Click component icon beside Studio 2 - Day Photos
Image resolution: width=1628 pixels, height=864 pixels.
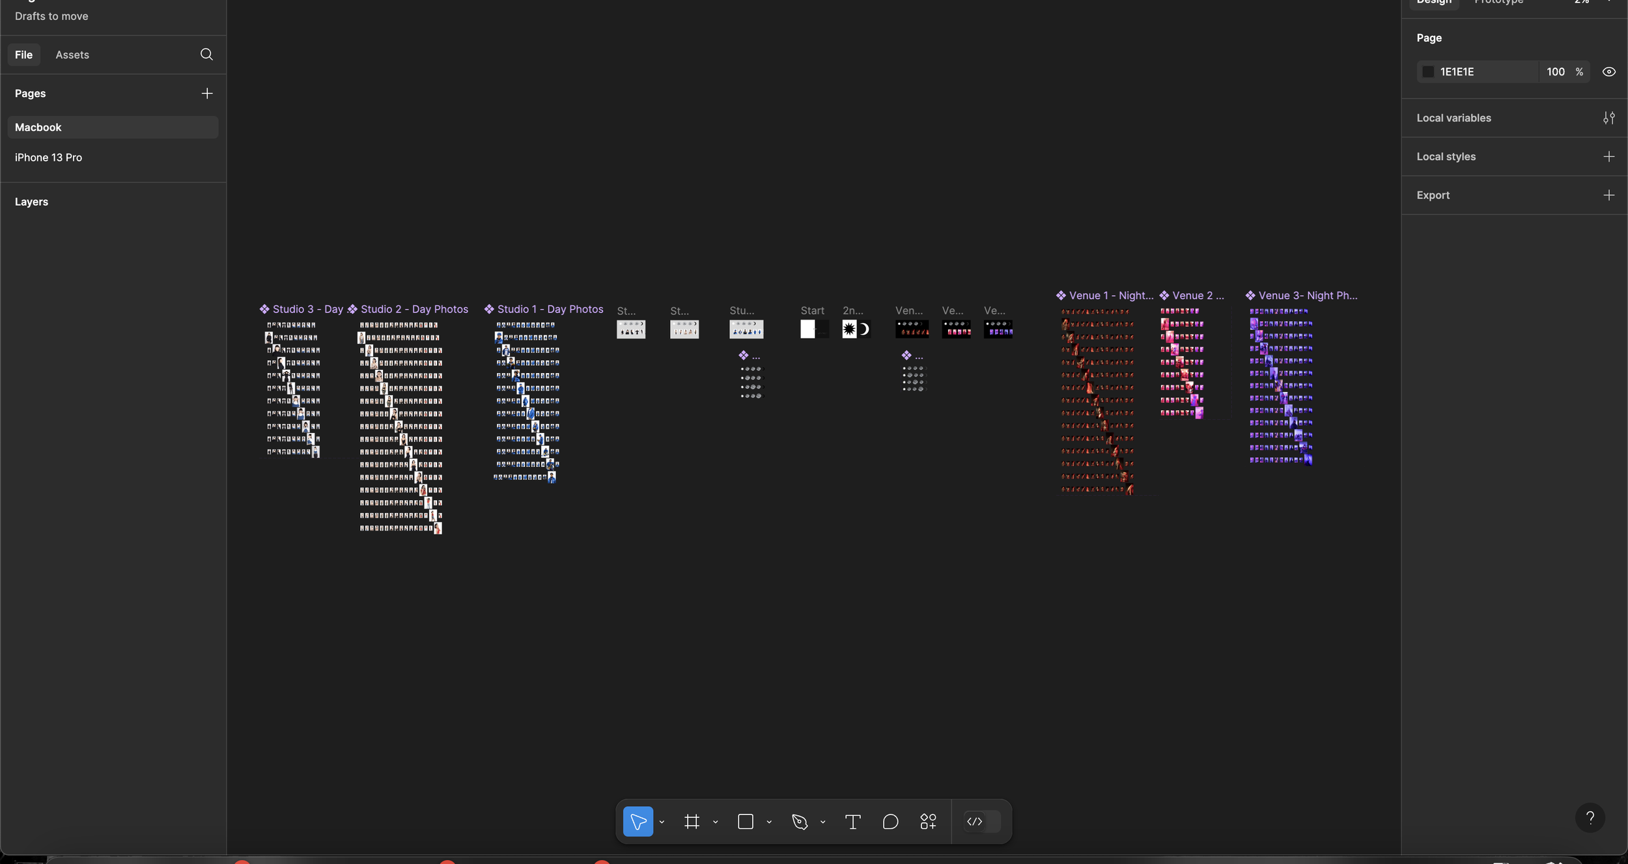(352, 309)
